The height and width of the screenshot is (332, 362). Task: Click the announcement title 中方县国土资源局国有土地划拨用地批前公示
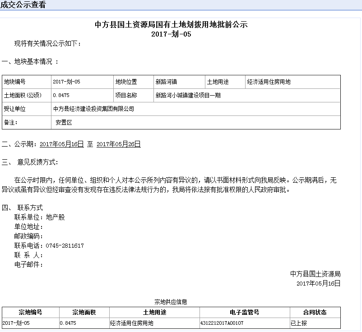pos(171,25)
